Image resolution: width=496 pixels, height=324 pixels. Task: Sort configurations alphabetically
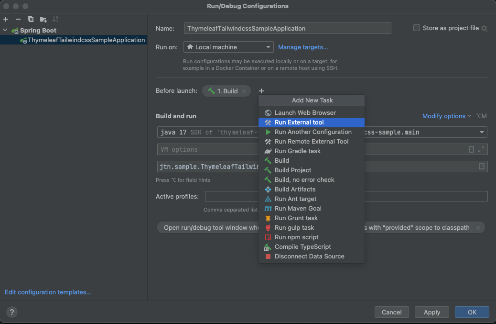55,19
